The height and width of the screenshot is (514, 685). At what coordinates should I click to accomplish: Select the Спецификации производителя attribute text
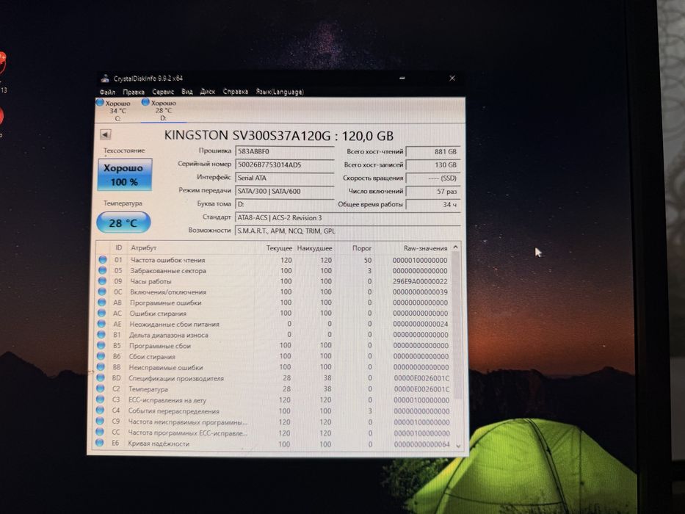176,378
